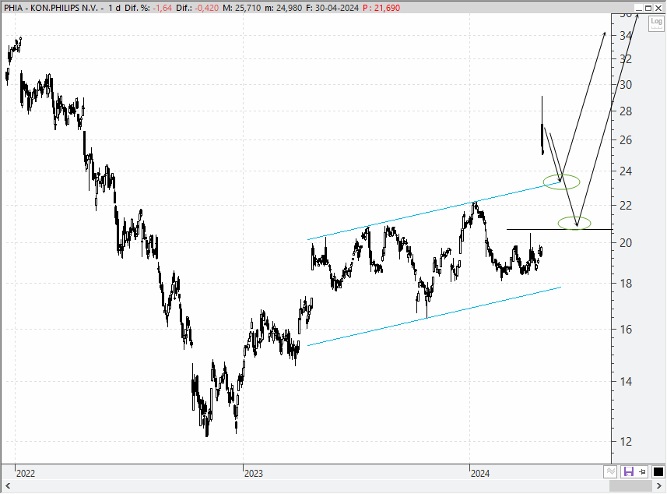Click the 14 price axis label

pos(626,382)
